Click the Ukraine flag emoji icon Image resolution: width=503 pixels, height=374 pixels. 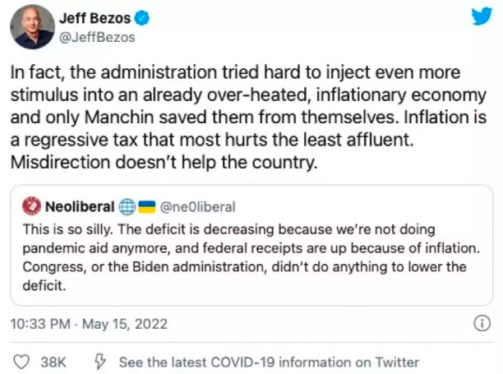145,205
